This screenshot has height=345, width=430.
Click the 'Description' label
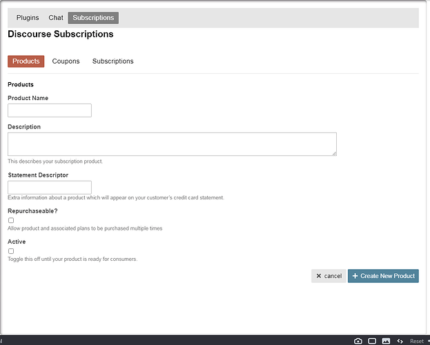(24, 127)
